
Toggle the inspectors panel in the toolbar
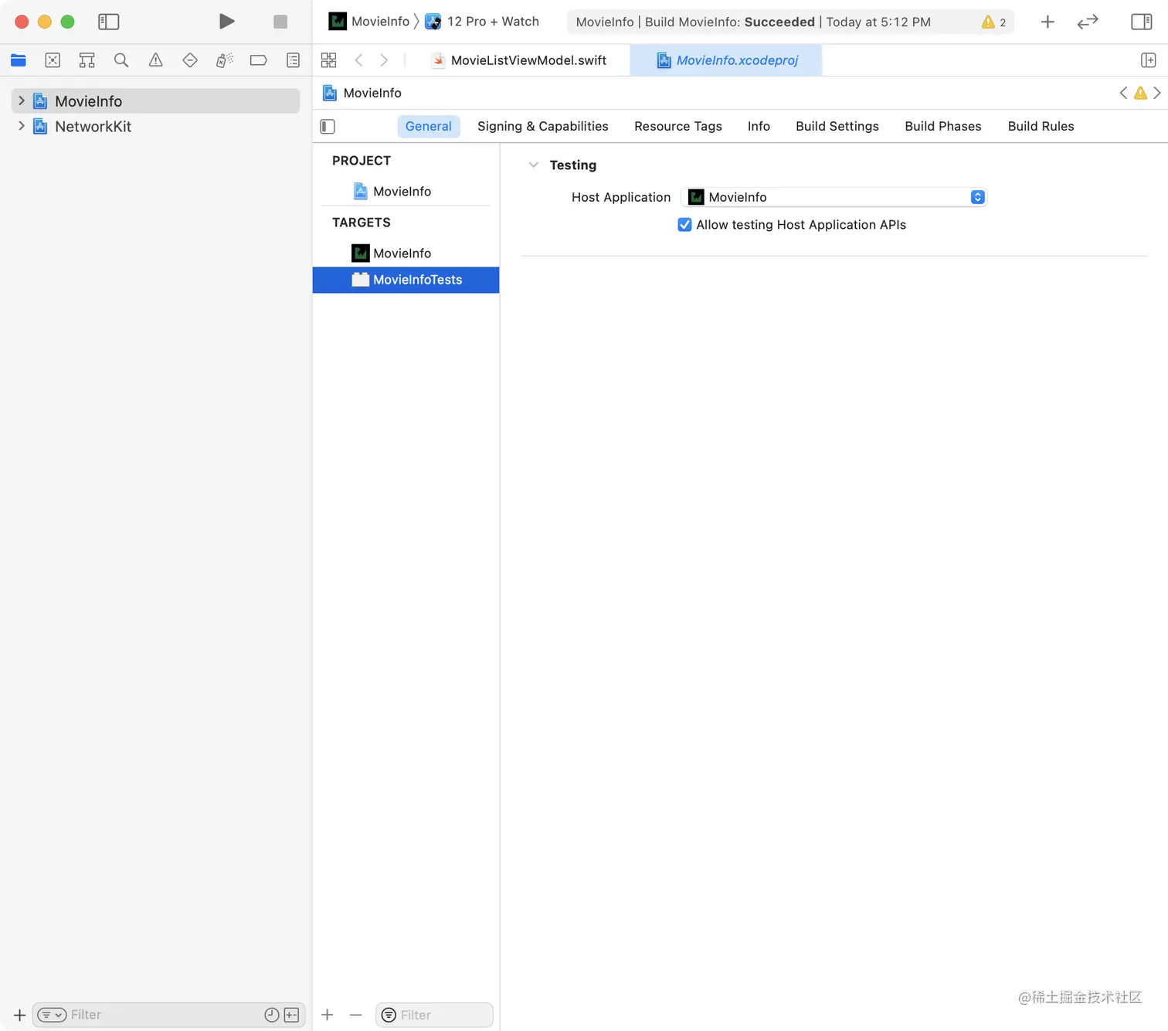point(1142,22)
